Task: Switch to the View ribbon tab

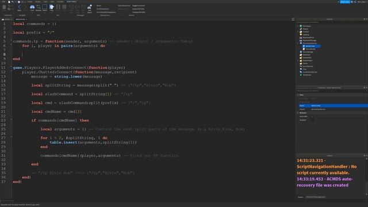Action: 52,2
